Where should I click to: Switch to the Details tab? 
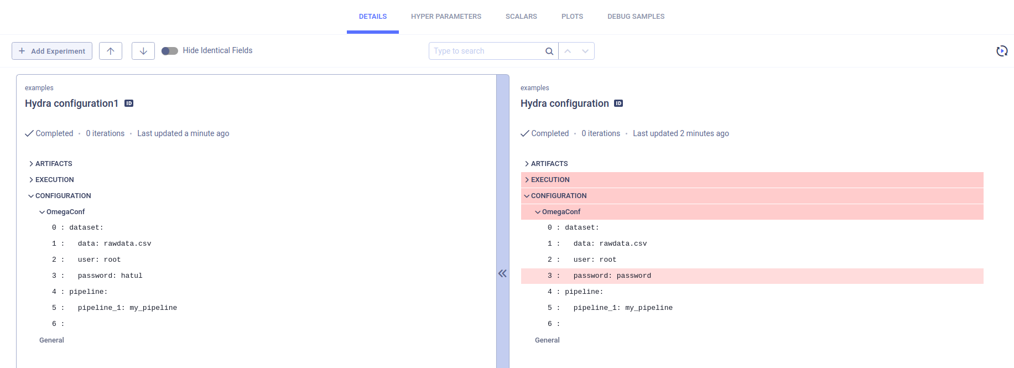point(373,17)
